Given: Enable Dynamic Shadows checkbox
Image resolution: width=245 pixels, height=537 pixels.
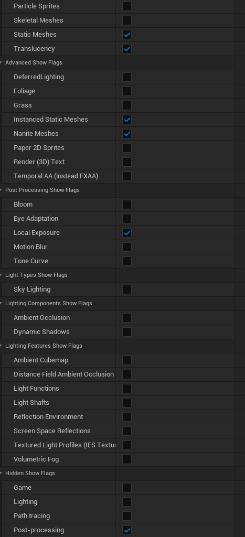Looking at the screenshot, I should (127, 332).
